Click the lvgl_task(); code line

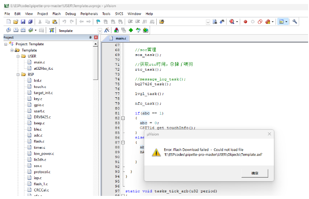coord(149,94)
